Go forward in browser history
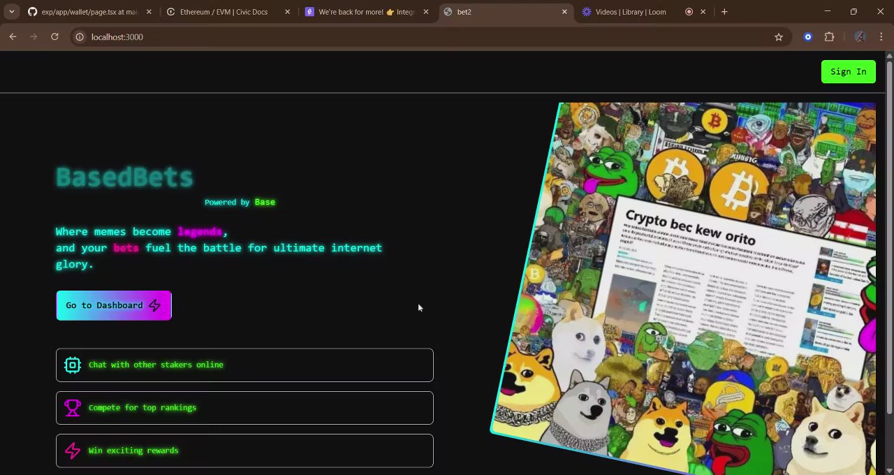894x475 pixels. tap(34, 37)
